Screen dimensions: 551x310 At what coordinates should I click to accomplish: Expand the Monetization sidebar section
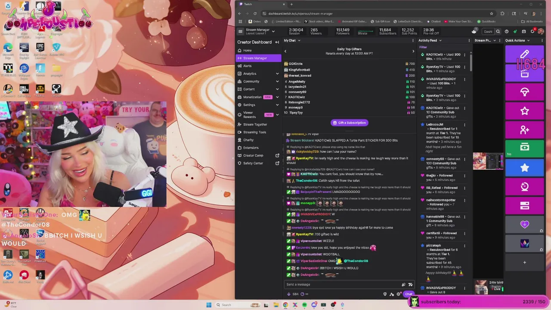coord(277,97)
